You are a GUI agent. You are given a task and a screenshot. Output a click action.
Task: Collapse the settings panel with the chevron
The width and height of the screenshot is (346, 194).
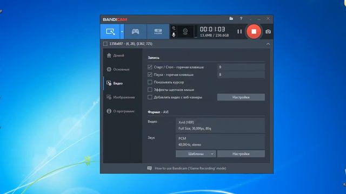point(268,44)
